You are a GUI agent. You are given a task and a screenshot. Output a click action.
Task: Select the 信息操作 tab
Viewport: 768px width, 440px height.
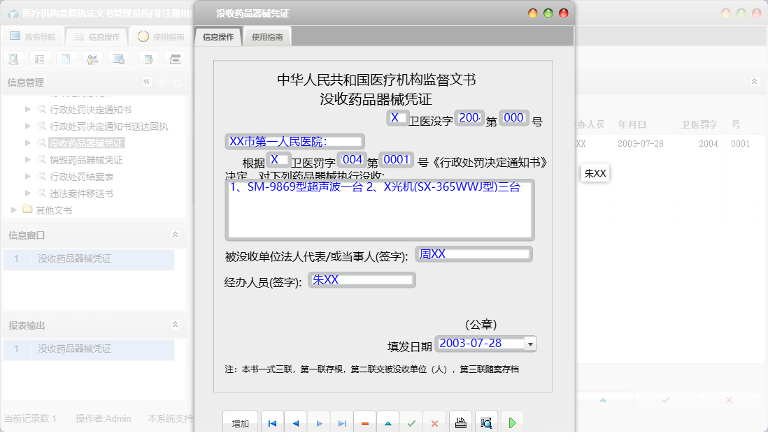[218, 36]
